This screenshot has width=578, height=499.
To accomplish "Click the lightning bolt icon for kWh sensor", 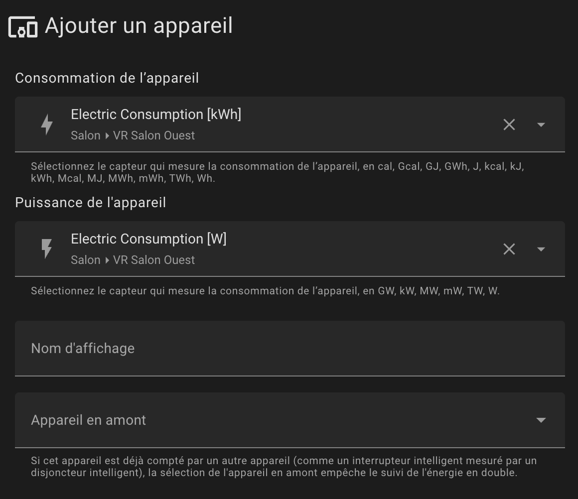I will (47, 125).
